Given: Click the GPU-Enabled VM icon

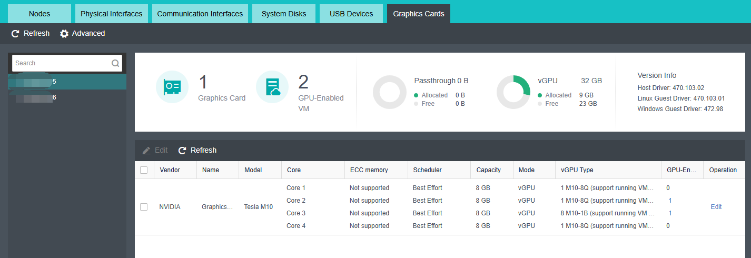Looking at the screenshot, I should (272, 86).
